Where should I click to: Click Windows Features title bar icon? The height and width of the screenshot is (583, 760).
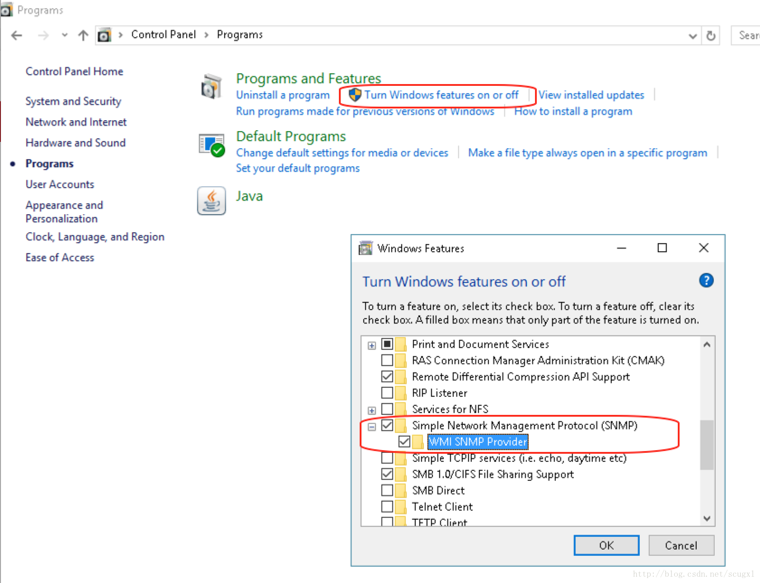[x=365, y=248]
